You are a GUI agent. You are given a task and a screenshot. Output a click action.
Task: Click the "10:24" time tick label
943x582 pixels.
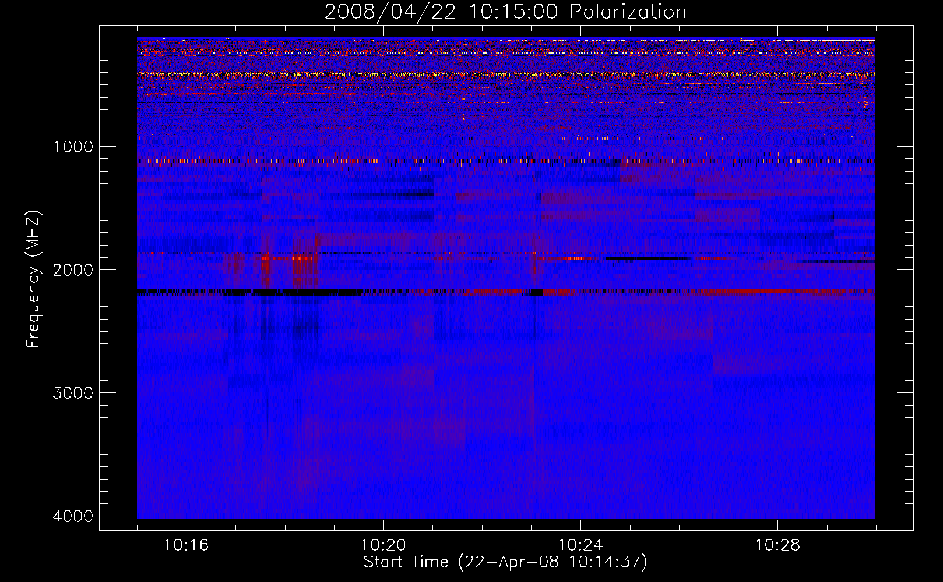pyautogui.click(x=580, y=545)
